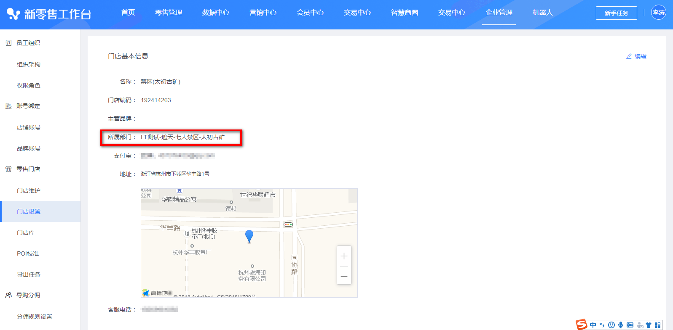Switch to the 数据中心 top menu
Image resolution: width=673 pixels, height=330 pixels.
coord(216,13)
